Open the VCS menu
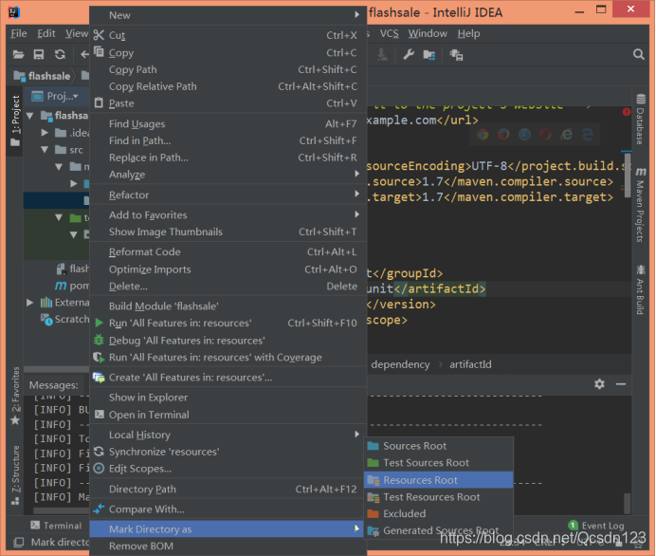656x556 pixels. (x=389, y=33)
